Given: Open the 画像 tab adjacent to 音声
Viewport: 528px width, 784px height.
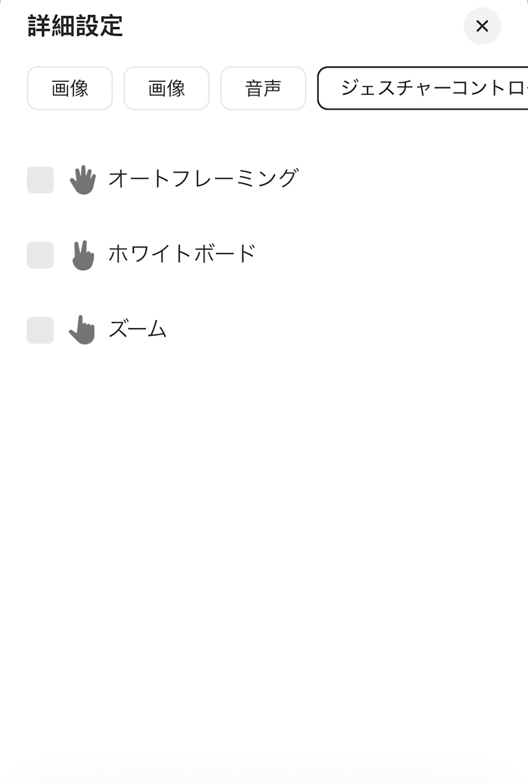Looking at the screenshot, I should pos(167,88).
